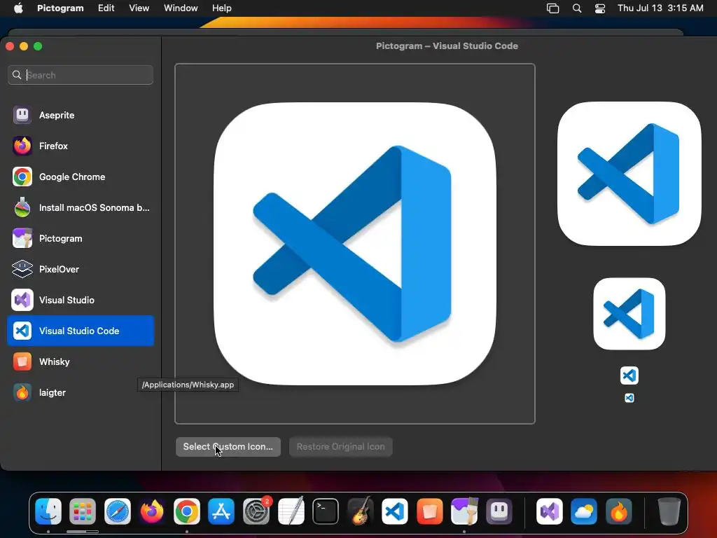717x538 pixels.
Task: Select 'Install macOS Sonoma b...' label
Action: (95, 207)
